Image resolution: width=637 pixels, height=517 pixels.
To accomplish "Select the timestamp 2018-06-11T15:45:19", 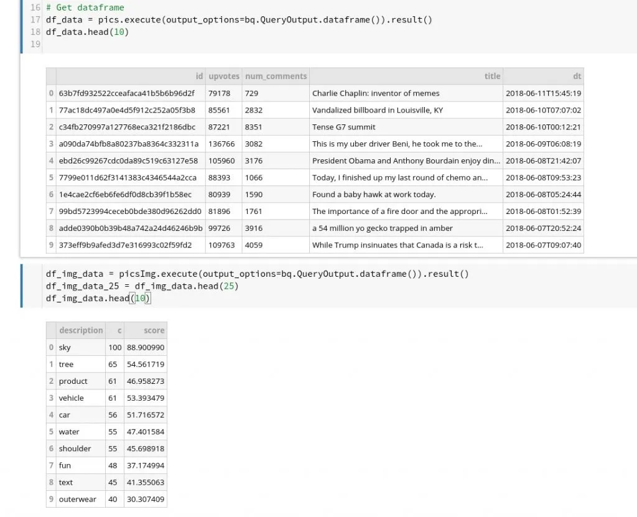I will point(544,93).
